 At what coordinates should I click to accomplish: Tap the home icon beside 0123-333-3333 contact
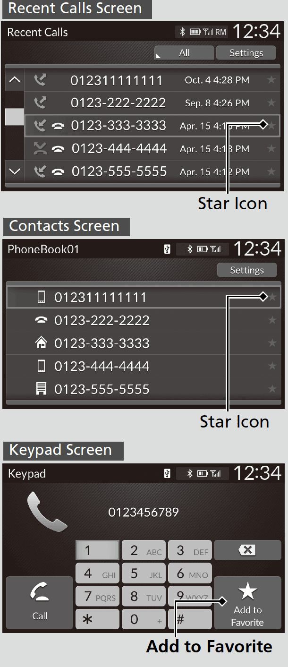click(x=42, y=343)
